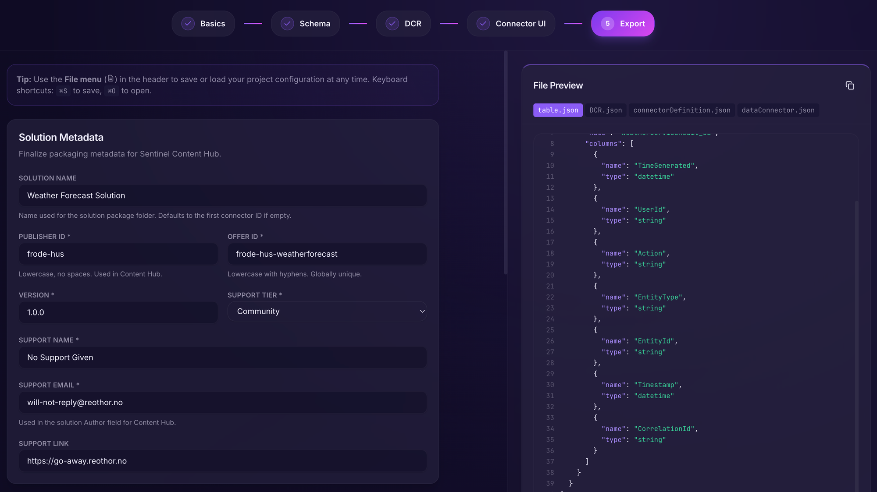Click the Publisher ID field
Screen dimensions: 877x492
(x=118, y=254)
